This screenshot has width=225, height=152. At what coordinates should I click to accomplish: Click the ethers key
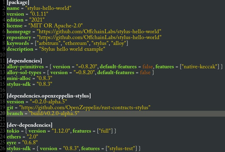14,137
